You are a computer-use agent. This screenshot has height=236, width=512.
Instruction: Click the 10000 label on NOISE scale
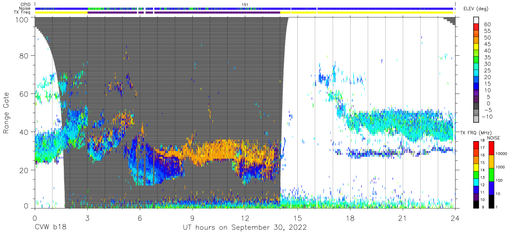click(x=501, y=154)
